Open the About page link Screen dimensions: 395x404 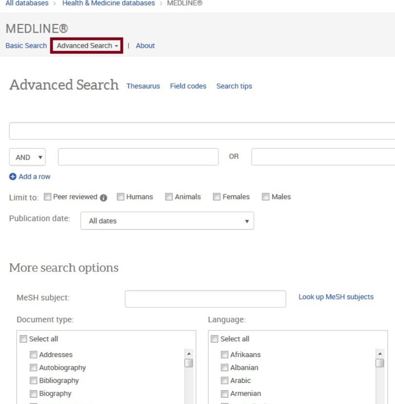145,46
